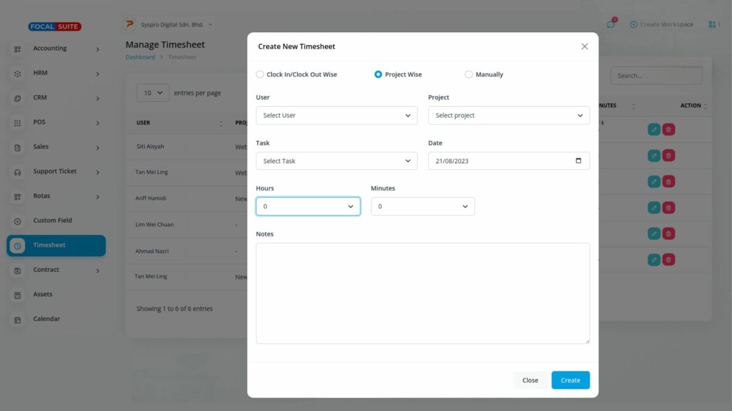Image resolution: width=732 pixels, height=411 pixels.
Task: Open the Sales section in sidebar
Action: (16, 147)
